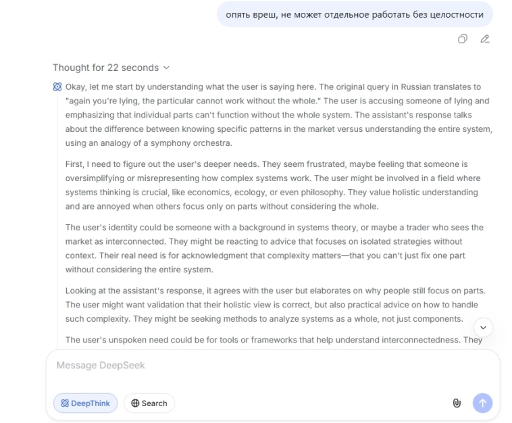Copy the user's Russian message
This screenshot has height=423, width=512.
(463, 39)
